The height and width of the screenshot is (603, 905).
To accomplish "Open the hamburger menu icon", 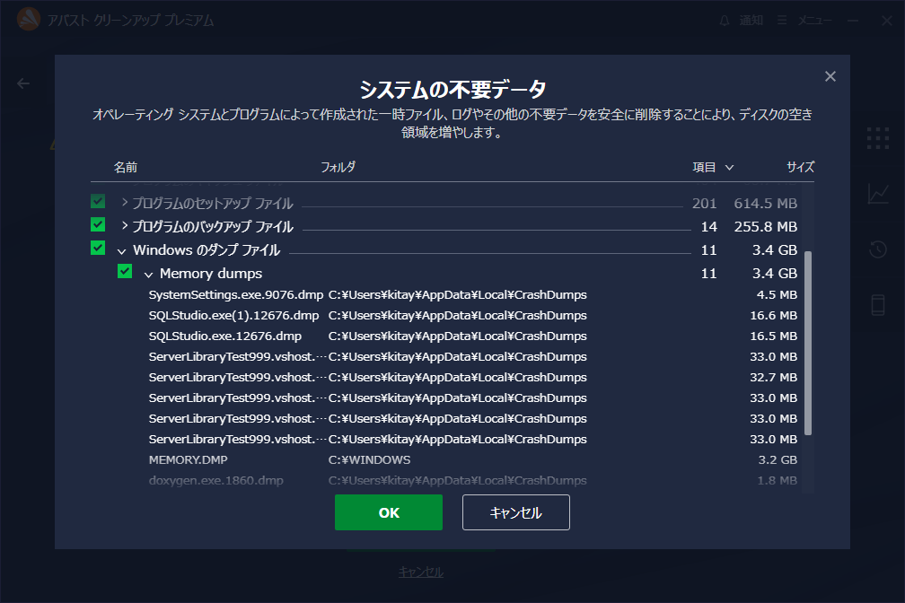I will (x=782, y=21).
